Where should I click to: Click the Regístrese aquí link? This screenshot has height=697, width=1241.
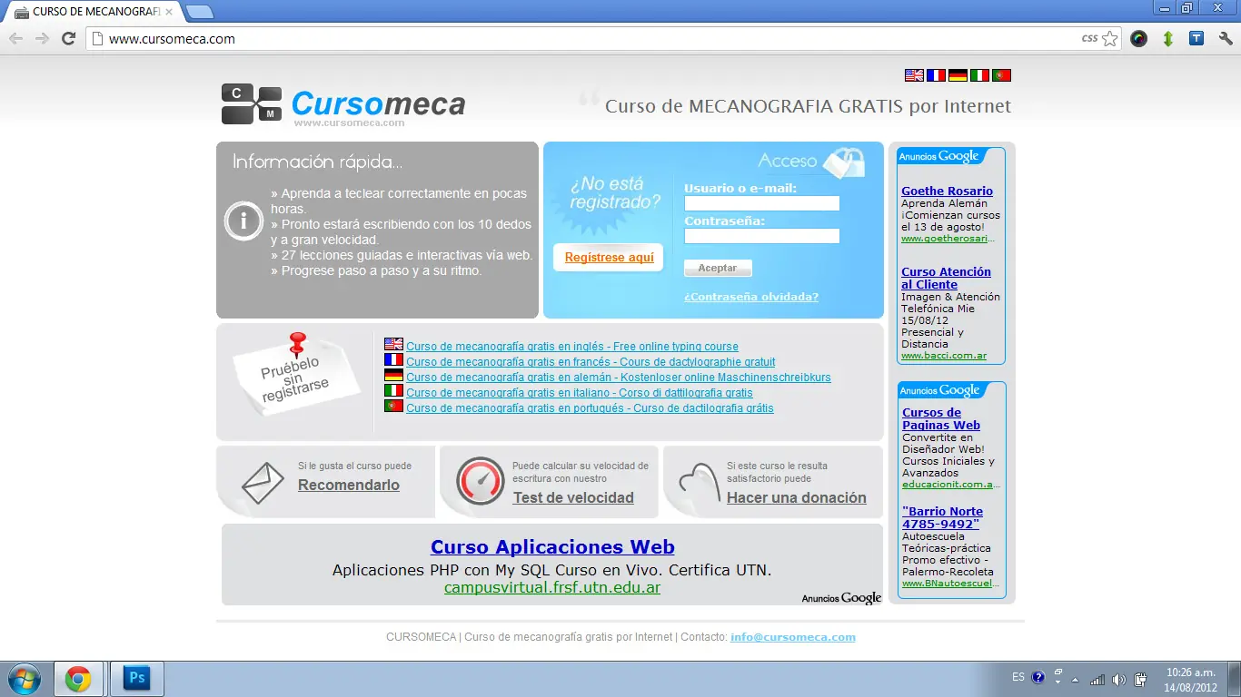click(x=609, y=258)
